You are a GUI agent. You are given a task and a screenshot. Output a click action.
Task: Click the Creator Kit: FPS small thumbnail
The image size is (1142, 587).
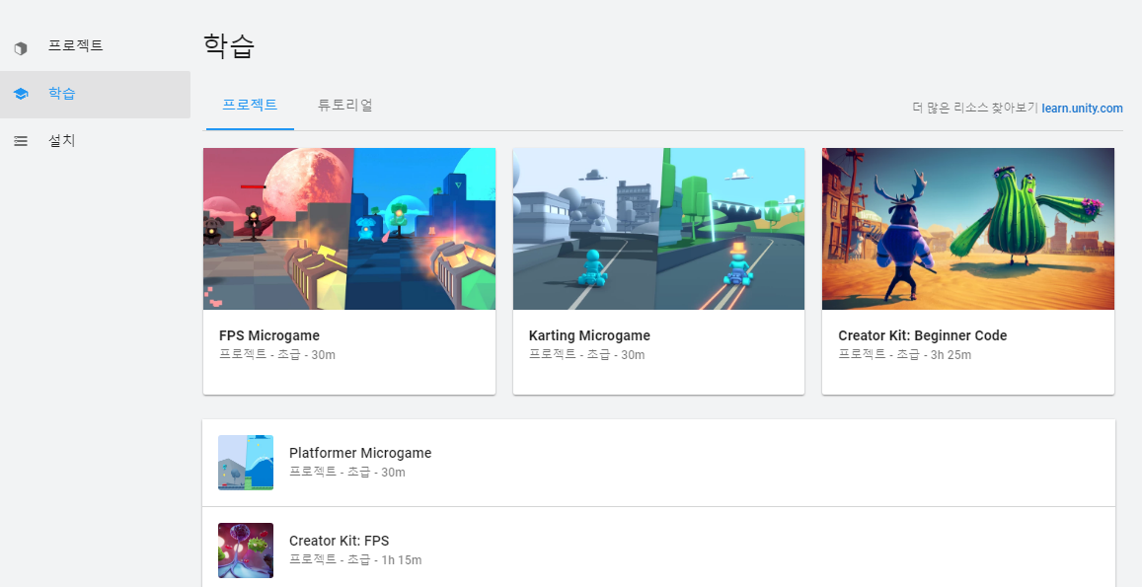246,550
